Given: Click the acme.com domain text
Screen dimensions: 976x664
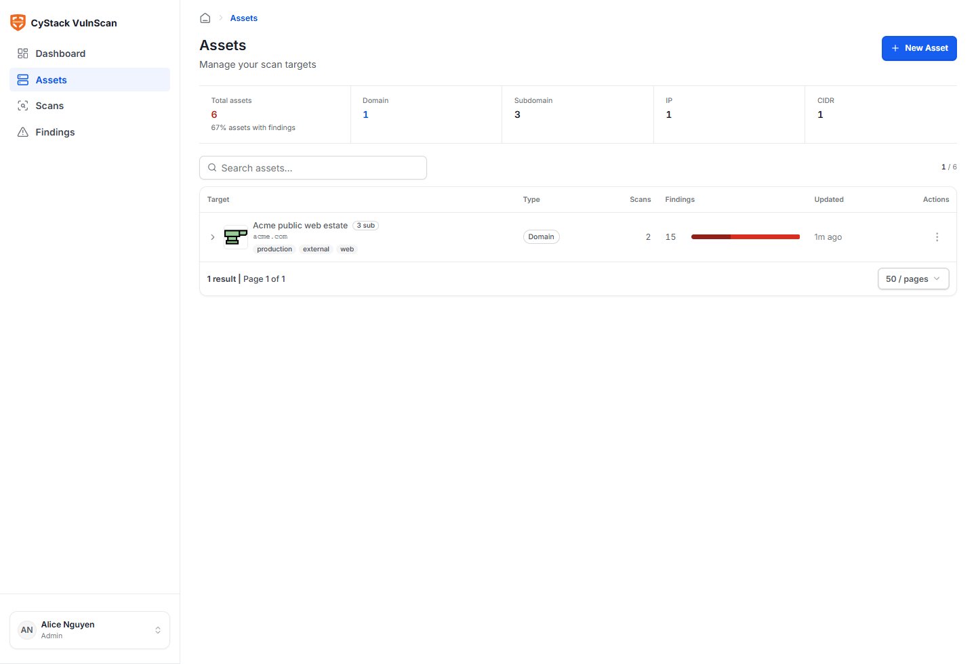Looking at the screenshot, I should point(270,236).
